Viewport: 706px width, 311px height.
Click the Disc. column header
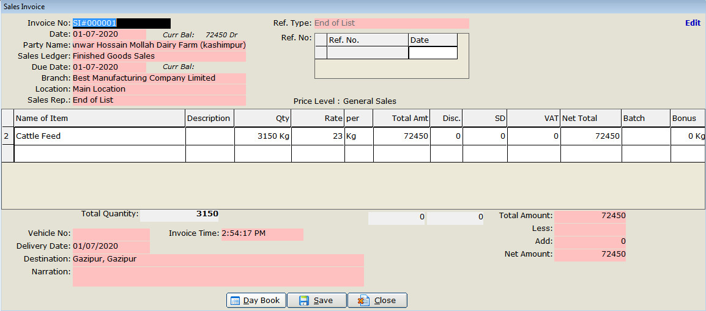(x=446, y=118)
